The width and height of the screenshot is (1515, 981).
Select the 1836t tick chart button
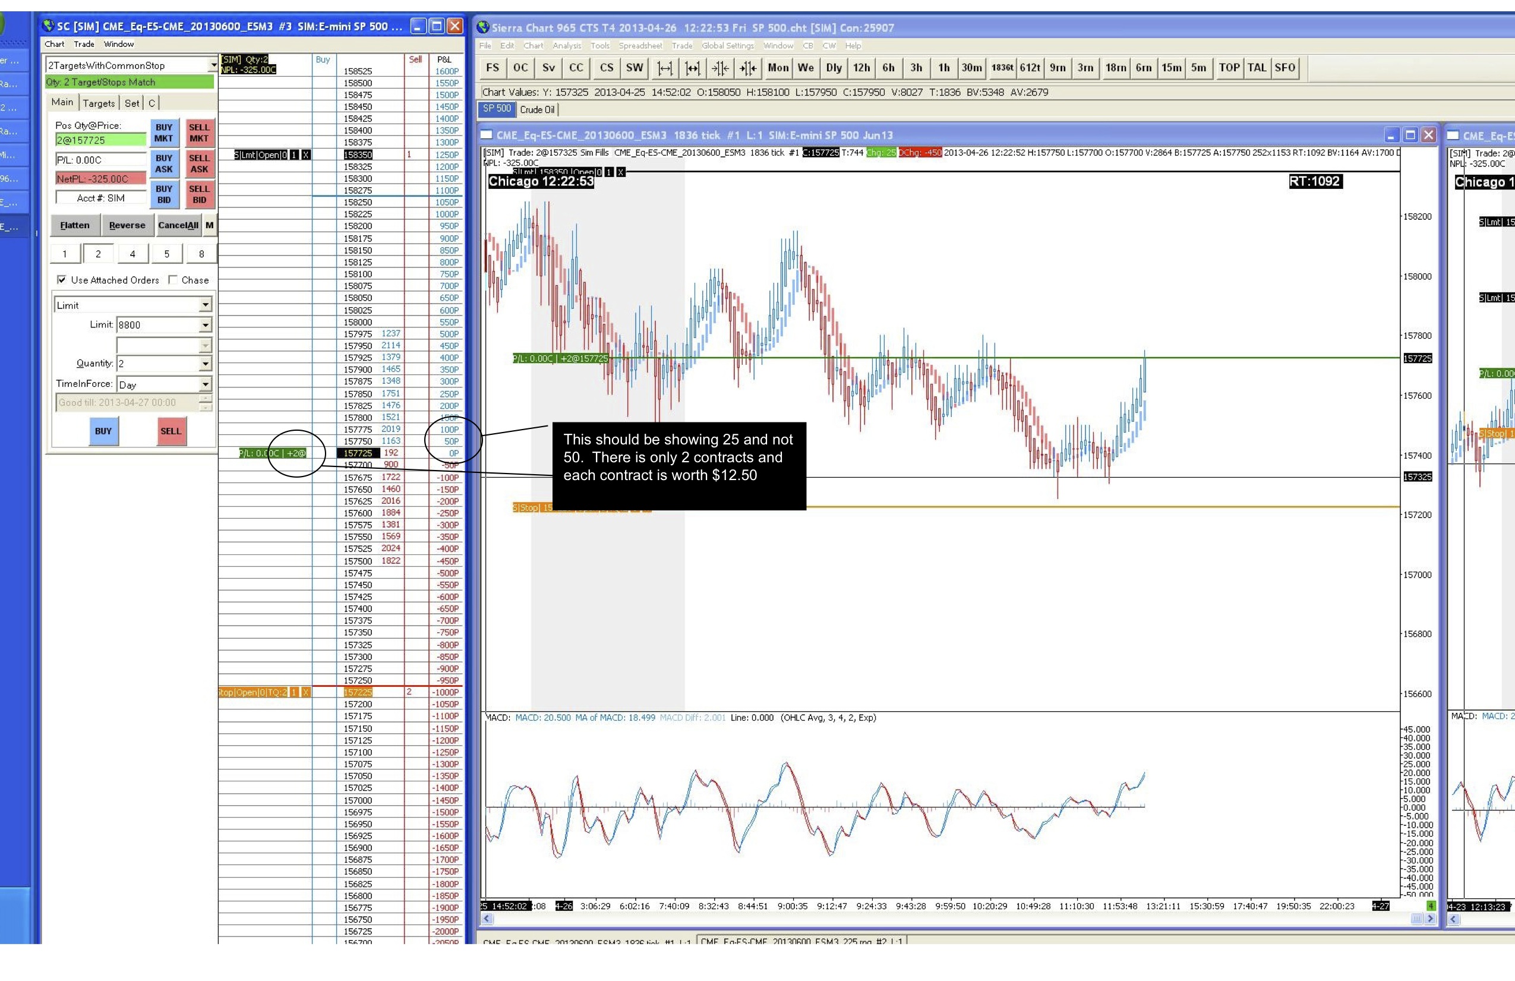coord(1002,68)
